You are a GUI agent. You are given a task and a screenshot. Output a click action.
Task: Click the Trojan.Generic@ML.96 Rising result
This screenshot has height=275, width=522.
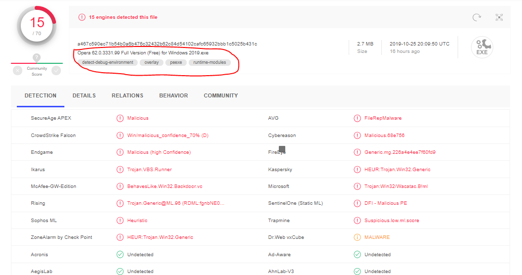pyautogui.click(x=176, y=203)
